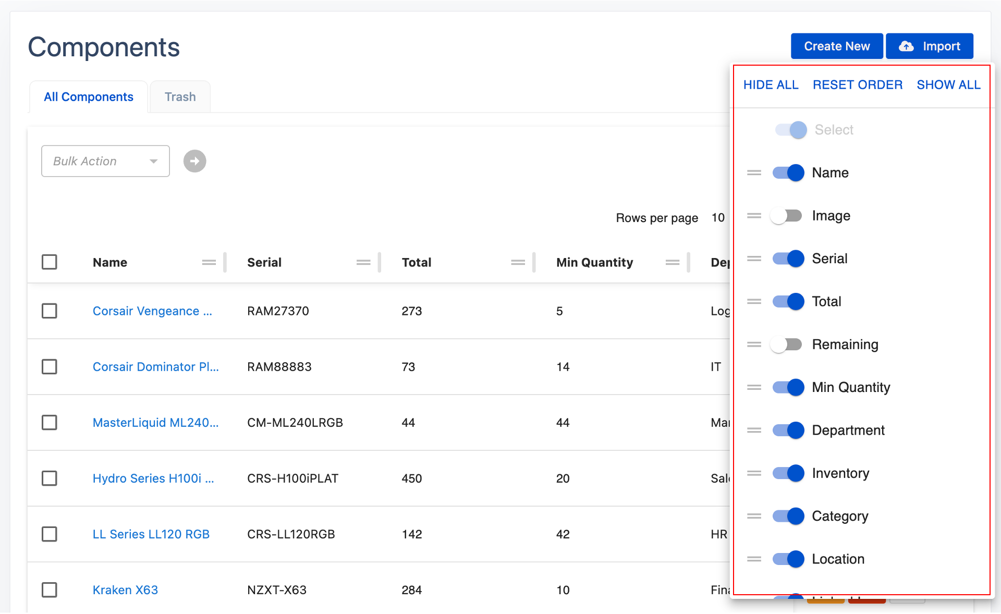
Task: Click the Name column resize separator
Action: click(x=225, y=262)
